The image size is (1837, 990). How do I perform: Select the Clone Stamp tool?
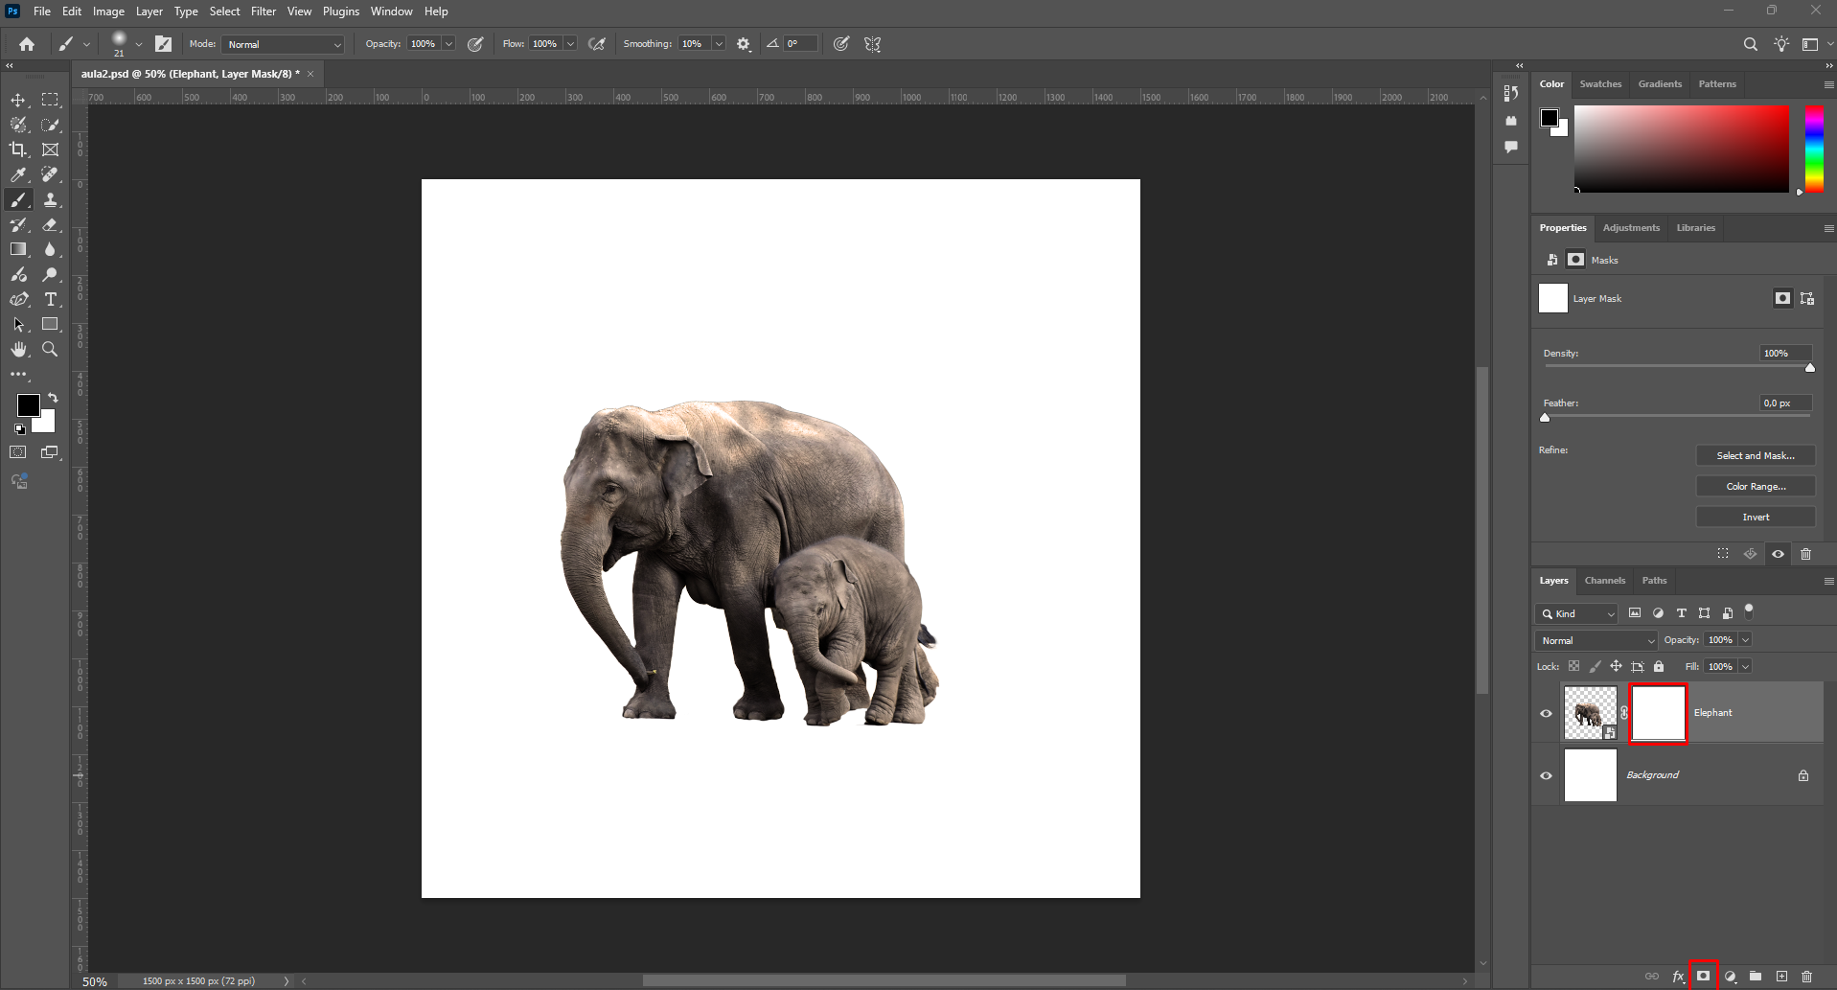coord(51,199)
